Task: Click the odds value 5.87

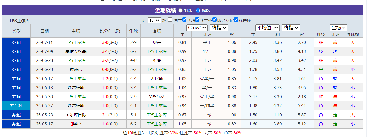Action: (302, 115)
